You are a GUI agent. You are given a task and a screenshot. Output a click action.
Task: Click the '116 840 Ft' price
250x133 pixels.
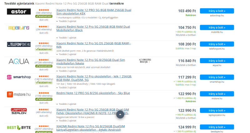[x=187, y=61]
